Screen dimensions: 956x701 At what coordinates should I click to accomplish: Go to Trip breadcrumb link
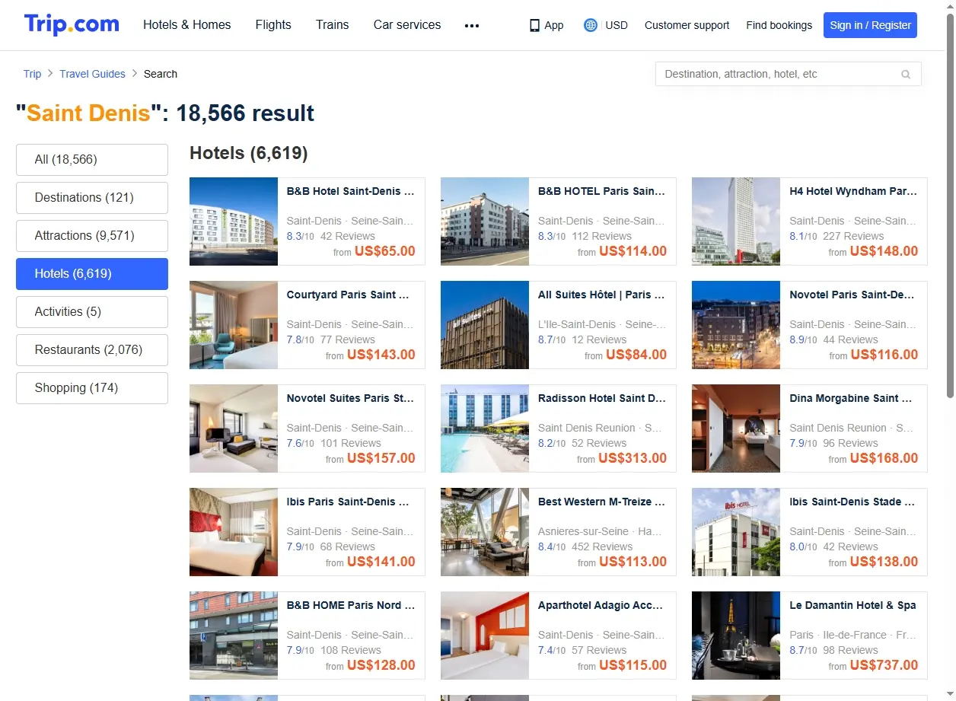32,74
